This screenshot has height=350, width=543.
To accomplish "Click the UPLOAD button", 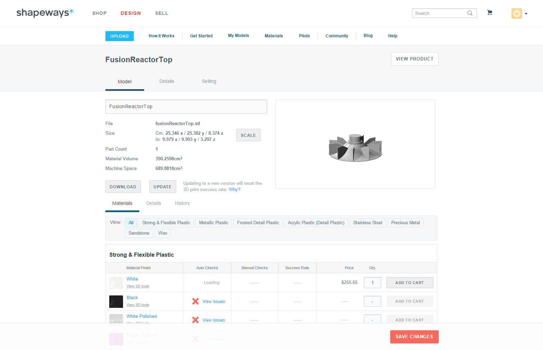I will point(120,36).
